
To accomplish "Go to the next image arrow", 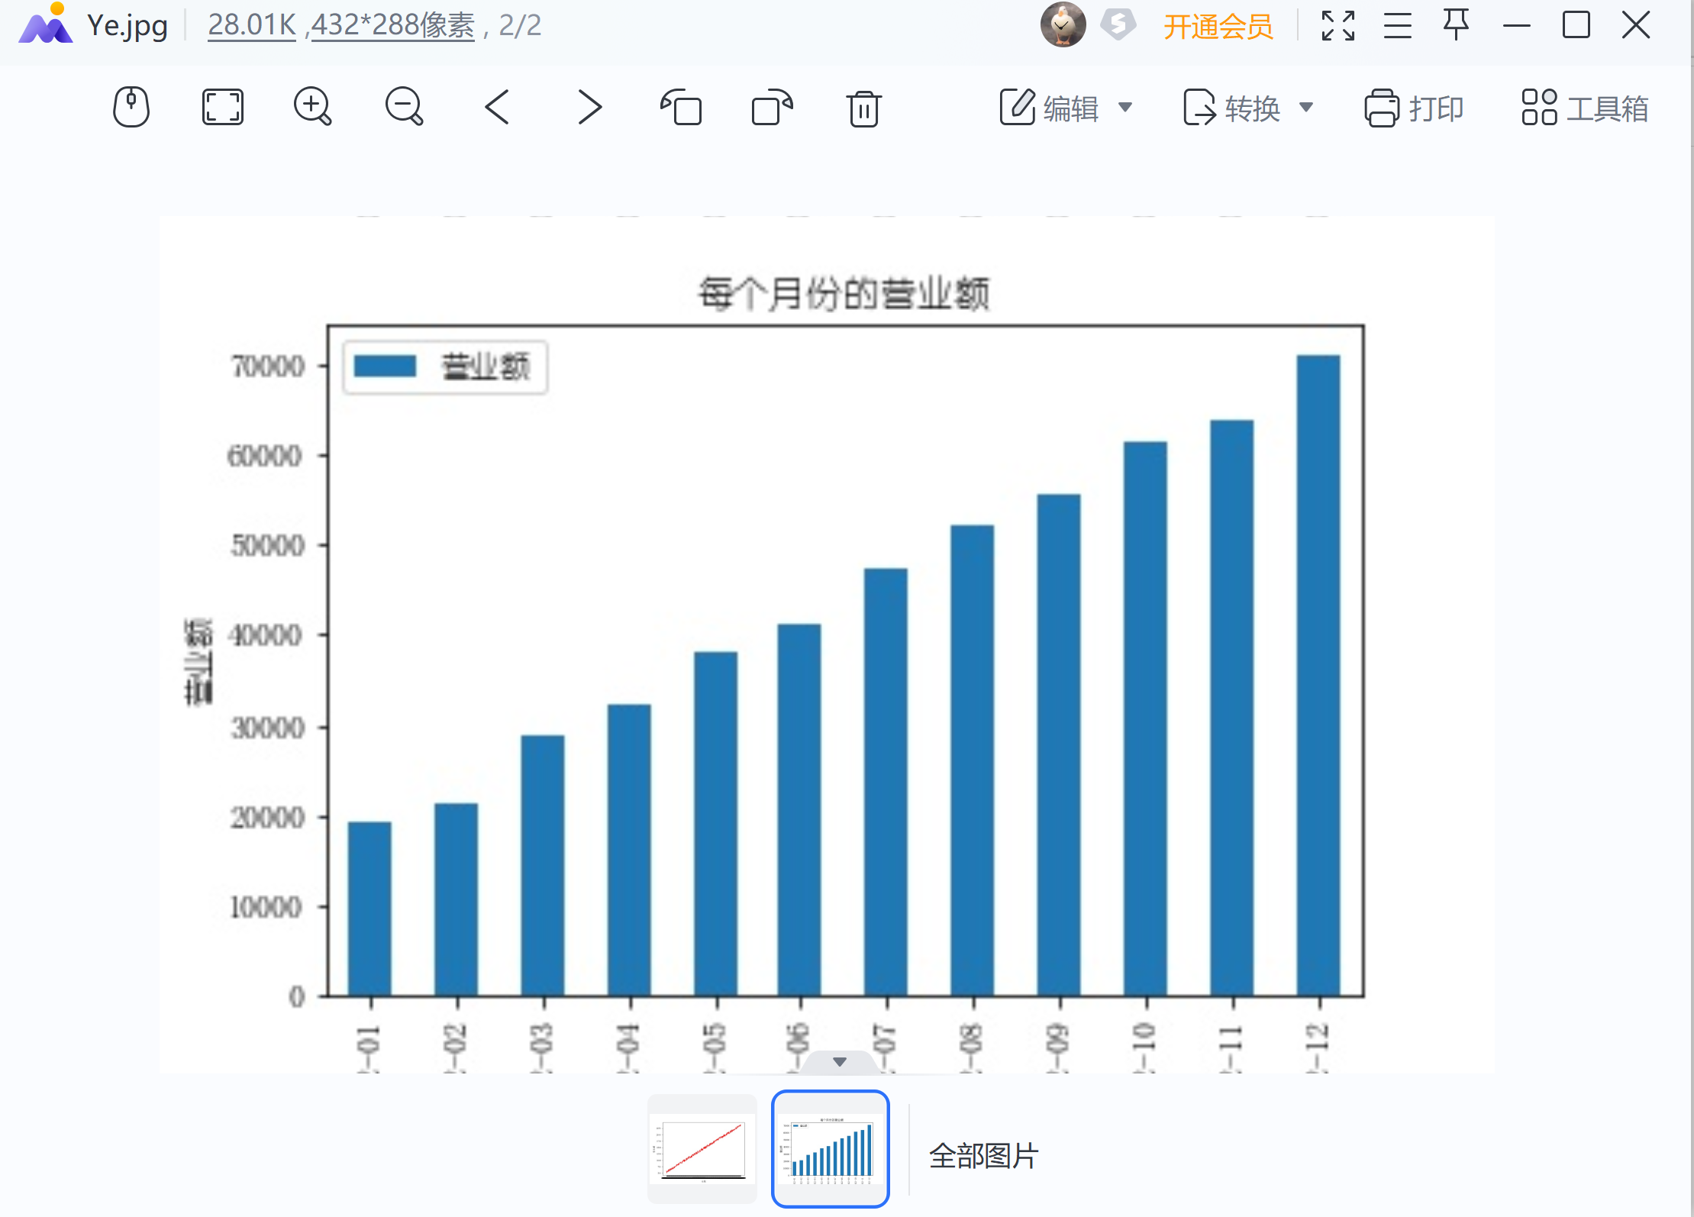I will [589, 107].
